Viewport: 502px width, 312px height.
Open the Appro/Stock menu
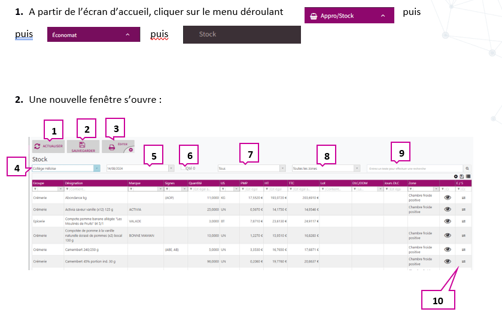pyautogui.click(x=349, y=16)
